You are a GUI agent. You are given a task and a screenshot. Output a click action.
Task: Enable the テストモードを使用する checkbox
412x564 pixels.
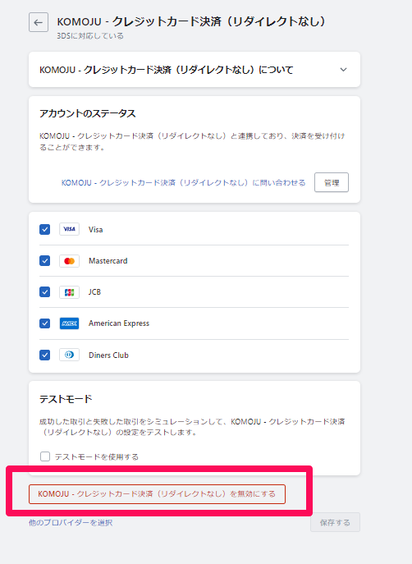45,456
